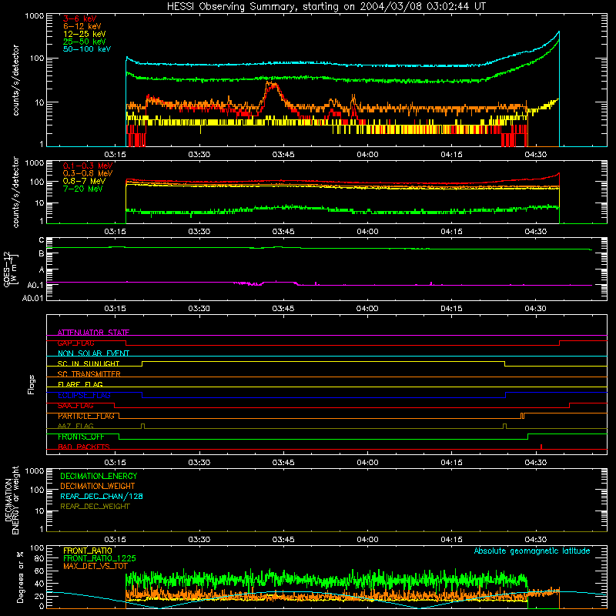Screen dimensions: 616x616
Task: Select the A0.1 label on GOES axis
Action: 35,286
